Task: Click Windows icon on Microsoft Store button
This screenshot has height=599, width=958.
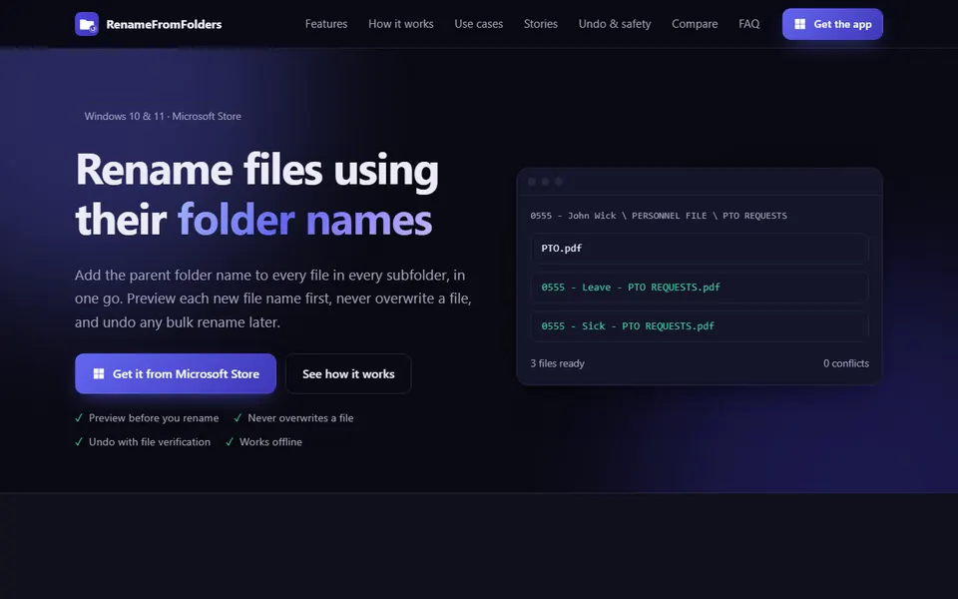Action: click(x=99, y=373)
